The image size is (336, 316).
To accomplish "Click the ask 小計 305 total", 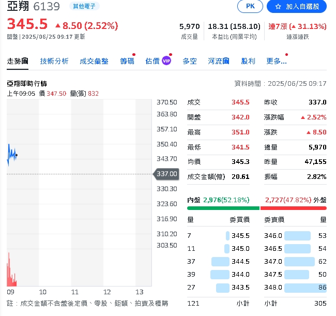I will [320, 304].
